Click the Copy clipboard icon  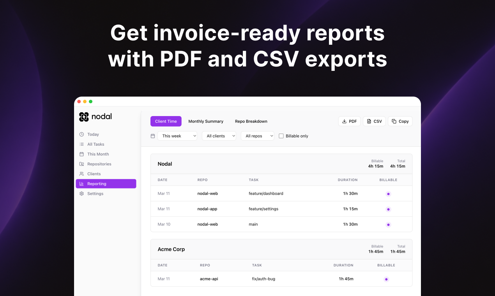[x=394, y=122]
